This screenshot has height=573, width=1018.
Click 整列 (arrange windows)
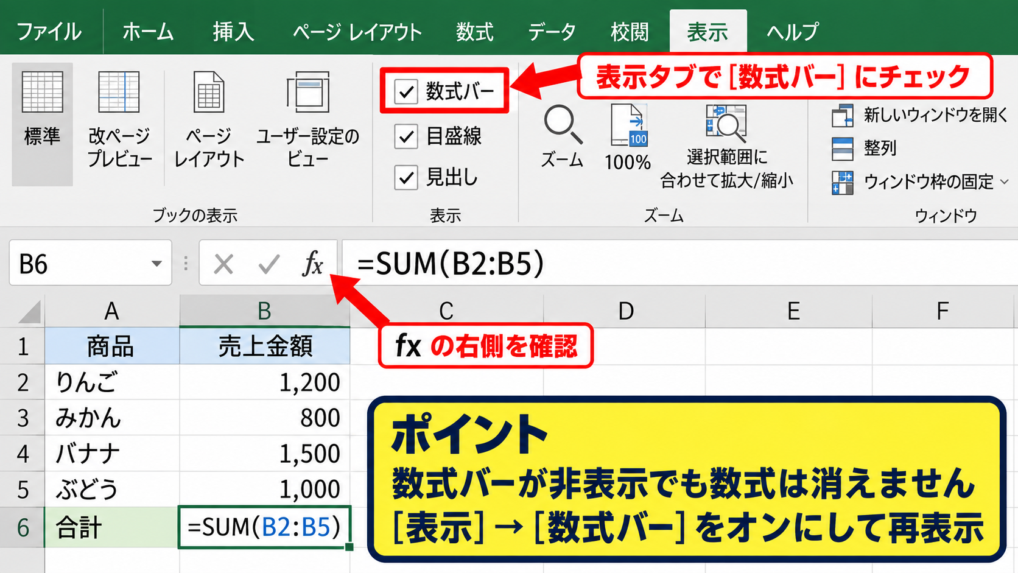tap(865, 148)
